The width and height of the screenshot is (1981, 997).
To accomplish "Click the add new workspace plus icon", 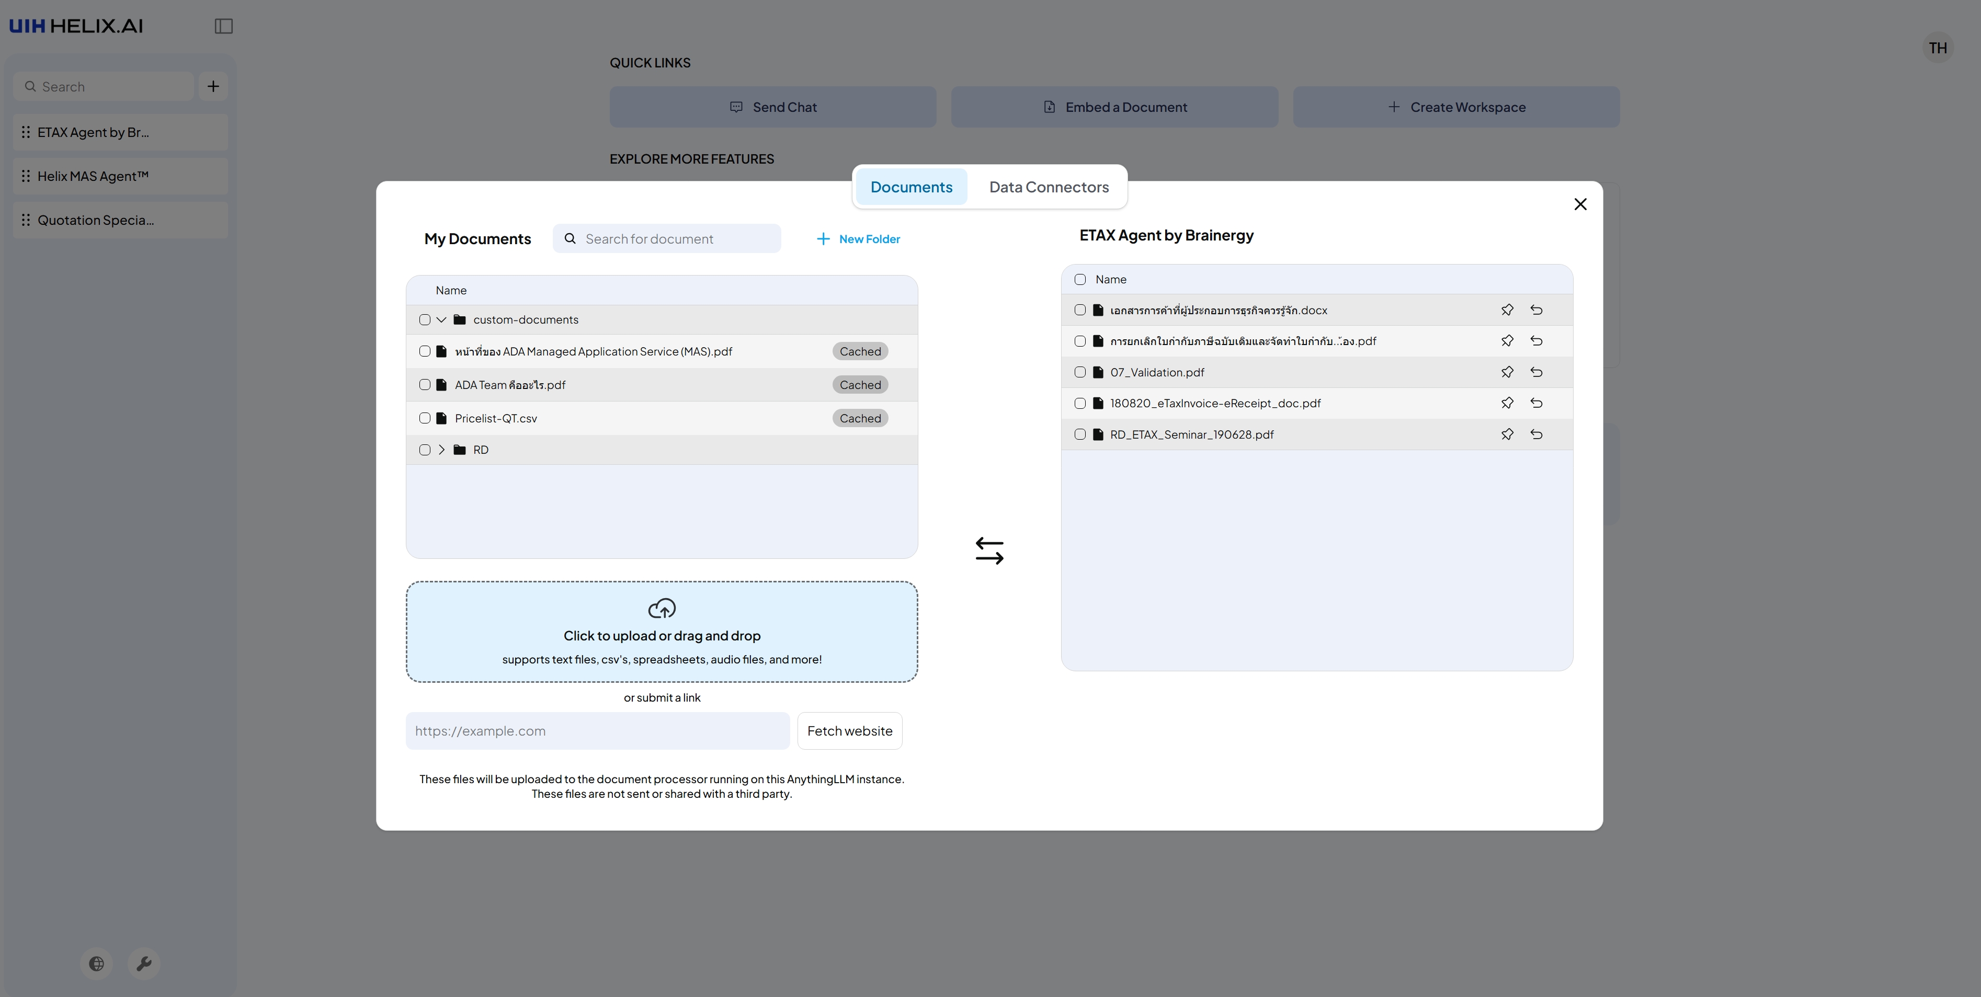I will [x=213, y=86].
